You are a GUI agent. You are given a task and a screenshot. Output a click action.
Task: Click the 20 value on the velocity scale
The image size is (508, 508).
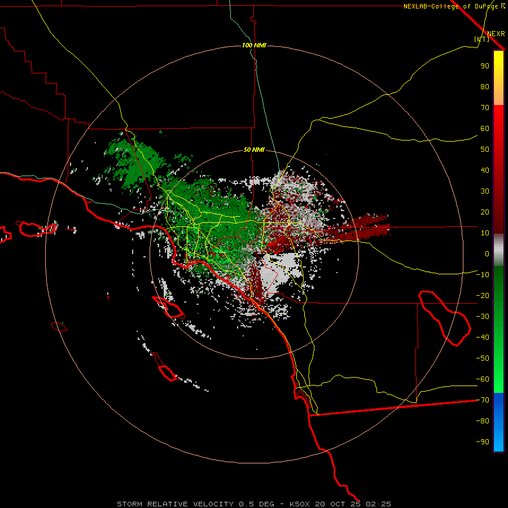pos(485,212)
